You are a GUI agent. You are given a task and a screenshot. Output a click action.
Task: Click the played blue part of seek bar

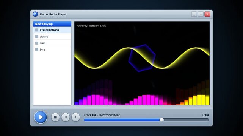click(122, 120)
